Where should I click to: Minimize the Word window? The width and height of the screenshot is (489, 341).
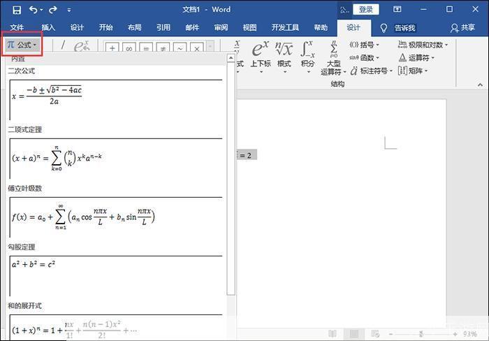click(x=423, y=9)
